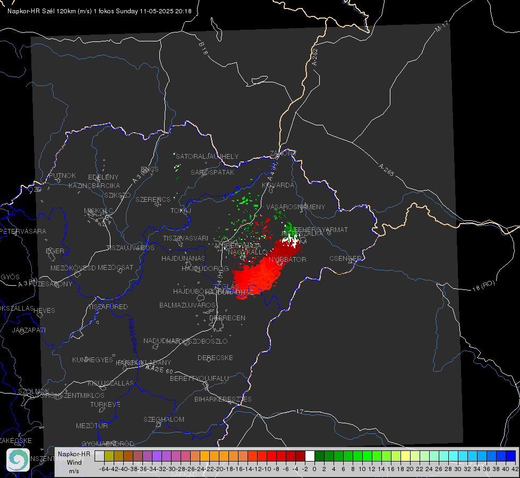
Task: Click the SZERENCS label
Action: pyautogui.click(x=153, y=199)
